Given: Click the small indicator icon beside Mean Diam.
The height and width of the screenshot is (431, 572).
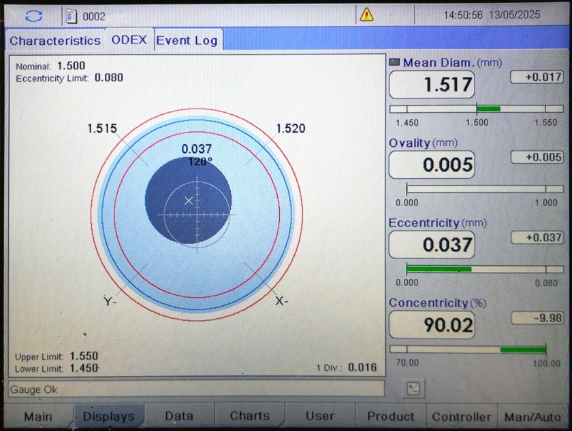Looking at the screenshot, I should [394, 63].
